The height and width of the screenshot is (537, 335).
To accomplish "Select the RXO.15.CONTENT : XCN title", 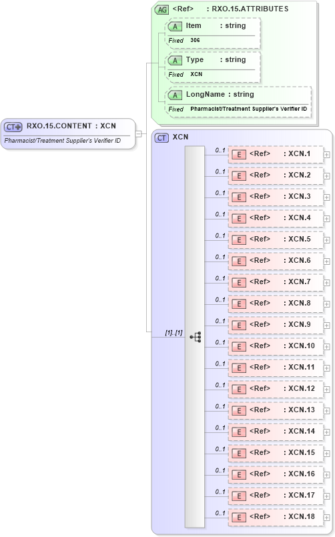I will 71,126.
